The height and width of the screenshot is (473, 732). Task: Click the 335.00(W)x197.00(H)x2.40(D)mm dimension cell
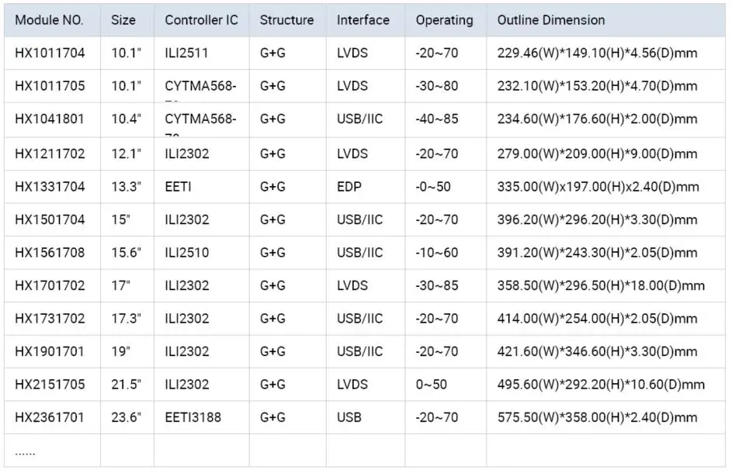pyautogui.click(x=598, y=187)
